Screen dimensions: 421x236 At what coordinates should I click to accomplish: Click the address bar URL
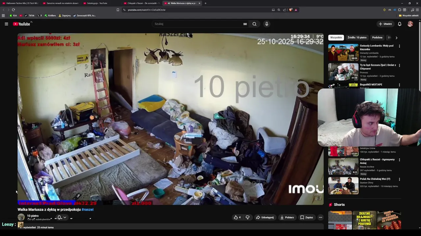[x=147, y=10]
